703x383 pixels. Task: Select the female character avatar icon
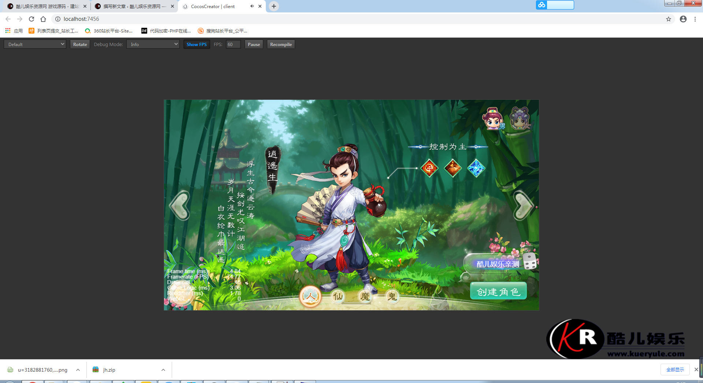click(520, 118)
